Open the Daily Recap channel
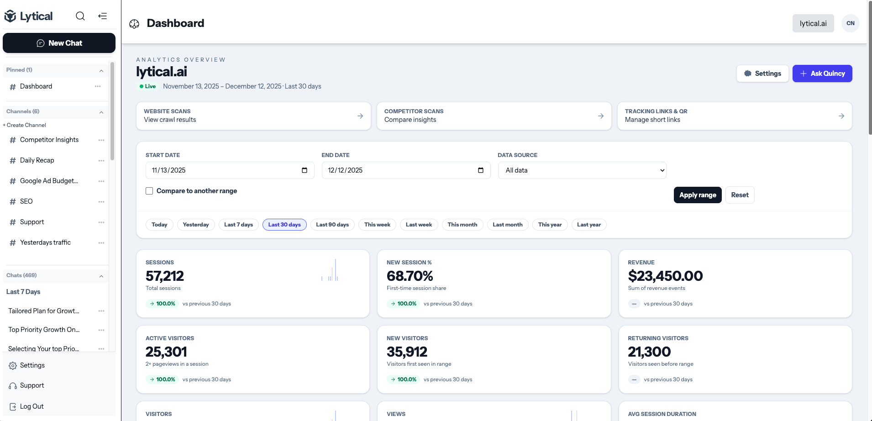872x421 pixels. tap(37, 160)
